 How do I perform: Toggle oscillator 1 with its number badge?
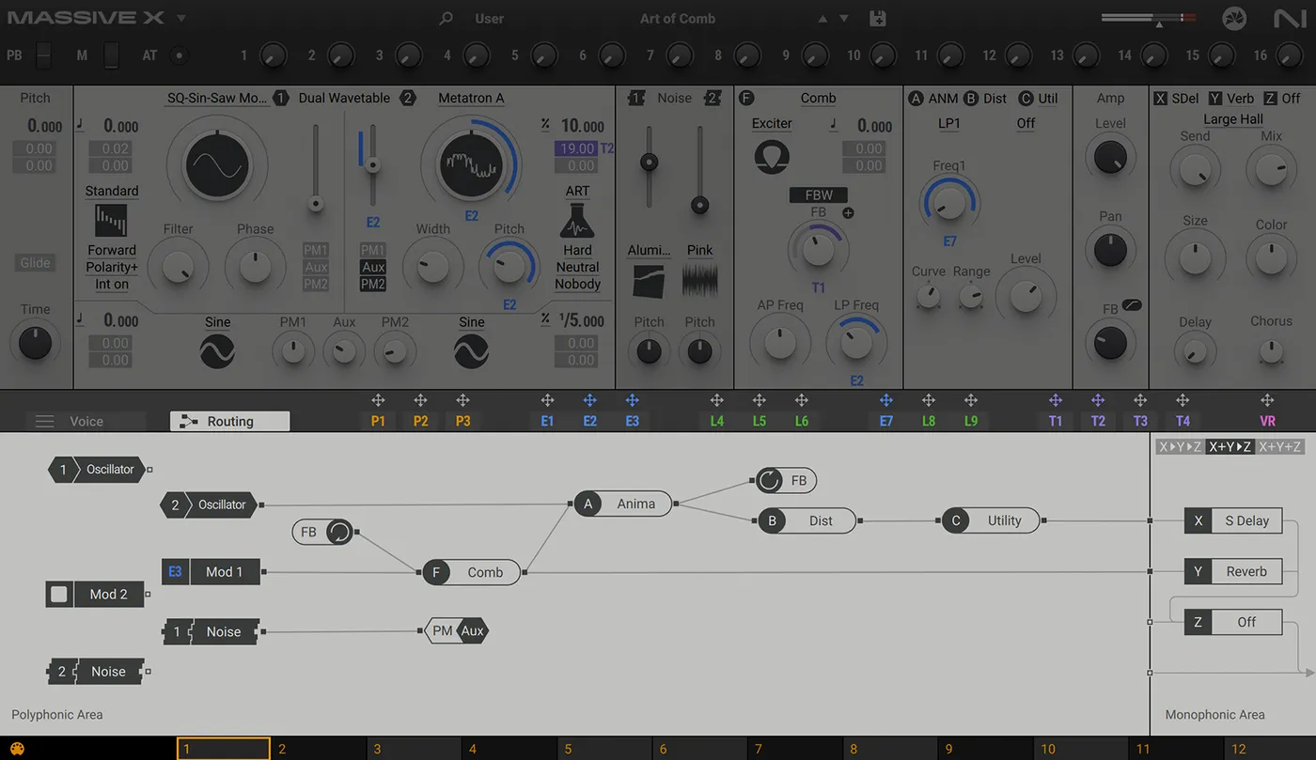point(281,98)
